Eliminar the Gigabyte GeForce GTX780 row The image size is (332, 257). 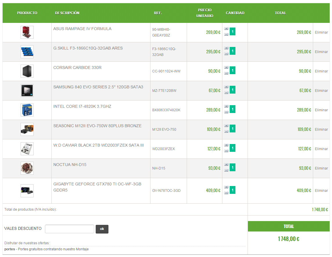pos(321,191)
